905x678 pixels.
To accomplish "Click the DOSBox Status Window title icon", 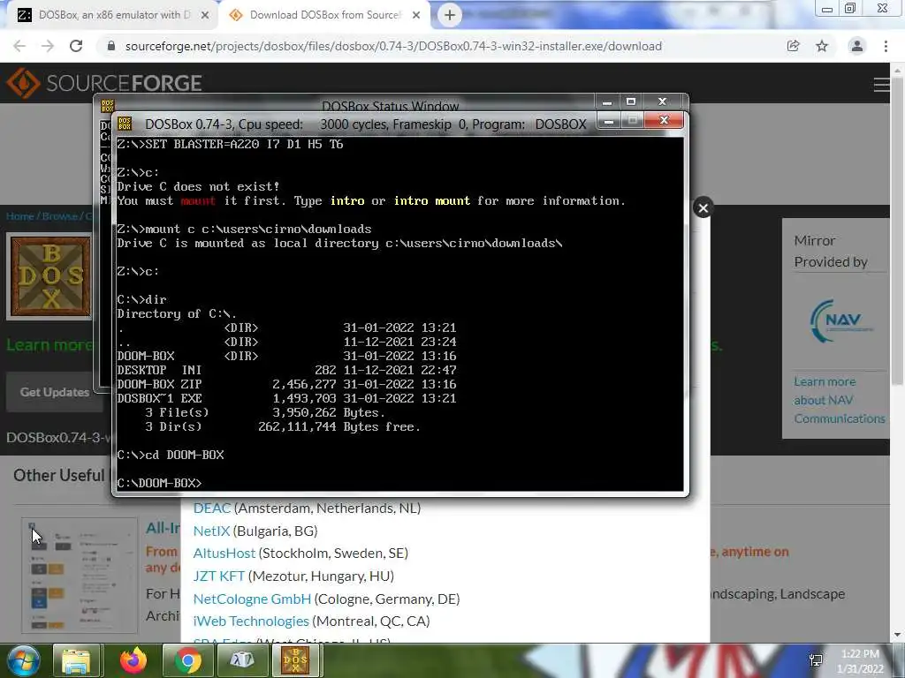I will pos(108,106).
